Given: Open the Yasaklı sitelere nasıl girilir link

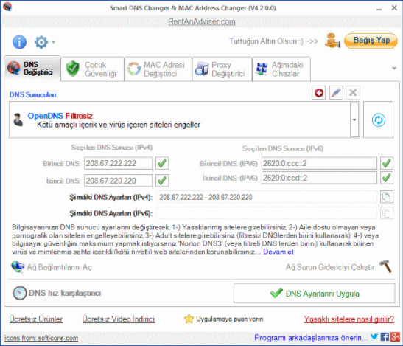Looking at the screenshot, I should tap(348, 319).
